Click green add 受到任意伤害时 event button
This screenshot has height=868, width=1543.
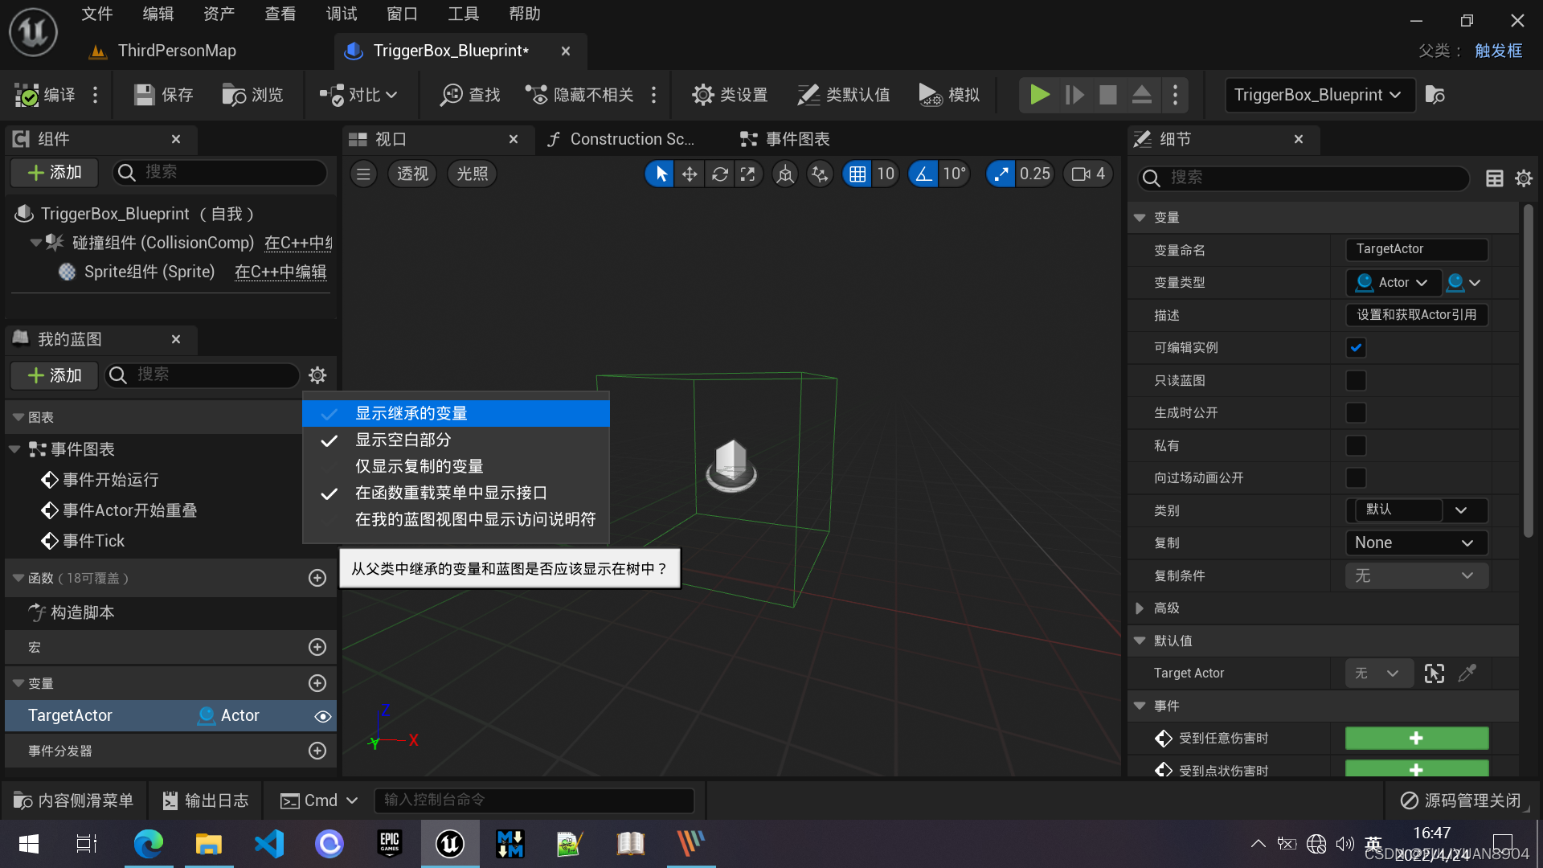pyautogui.click(x=1416, y=738)
